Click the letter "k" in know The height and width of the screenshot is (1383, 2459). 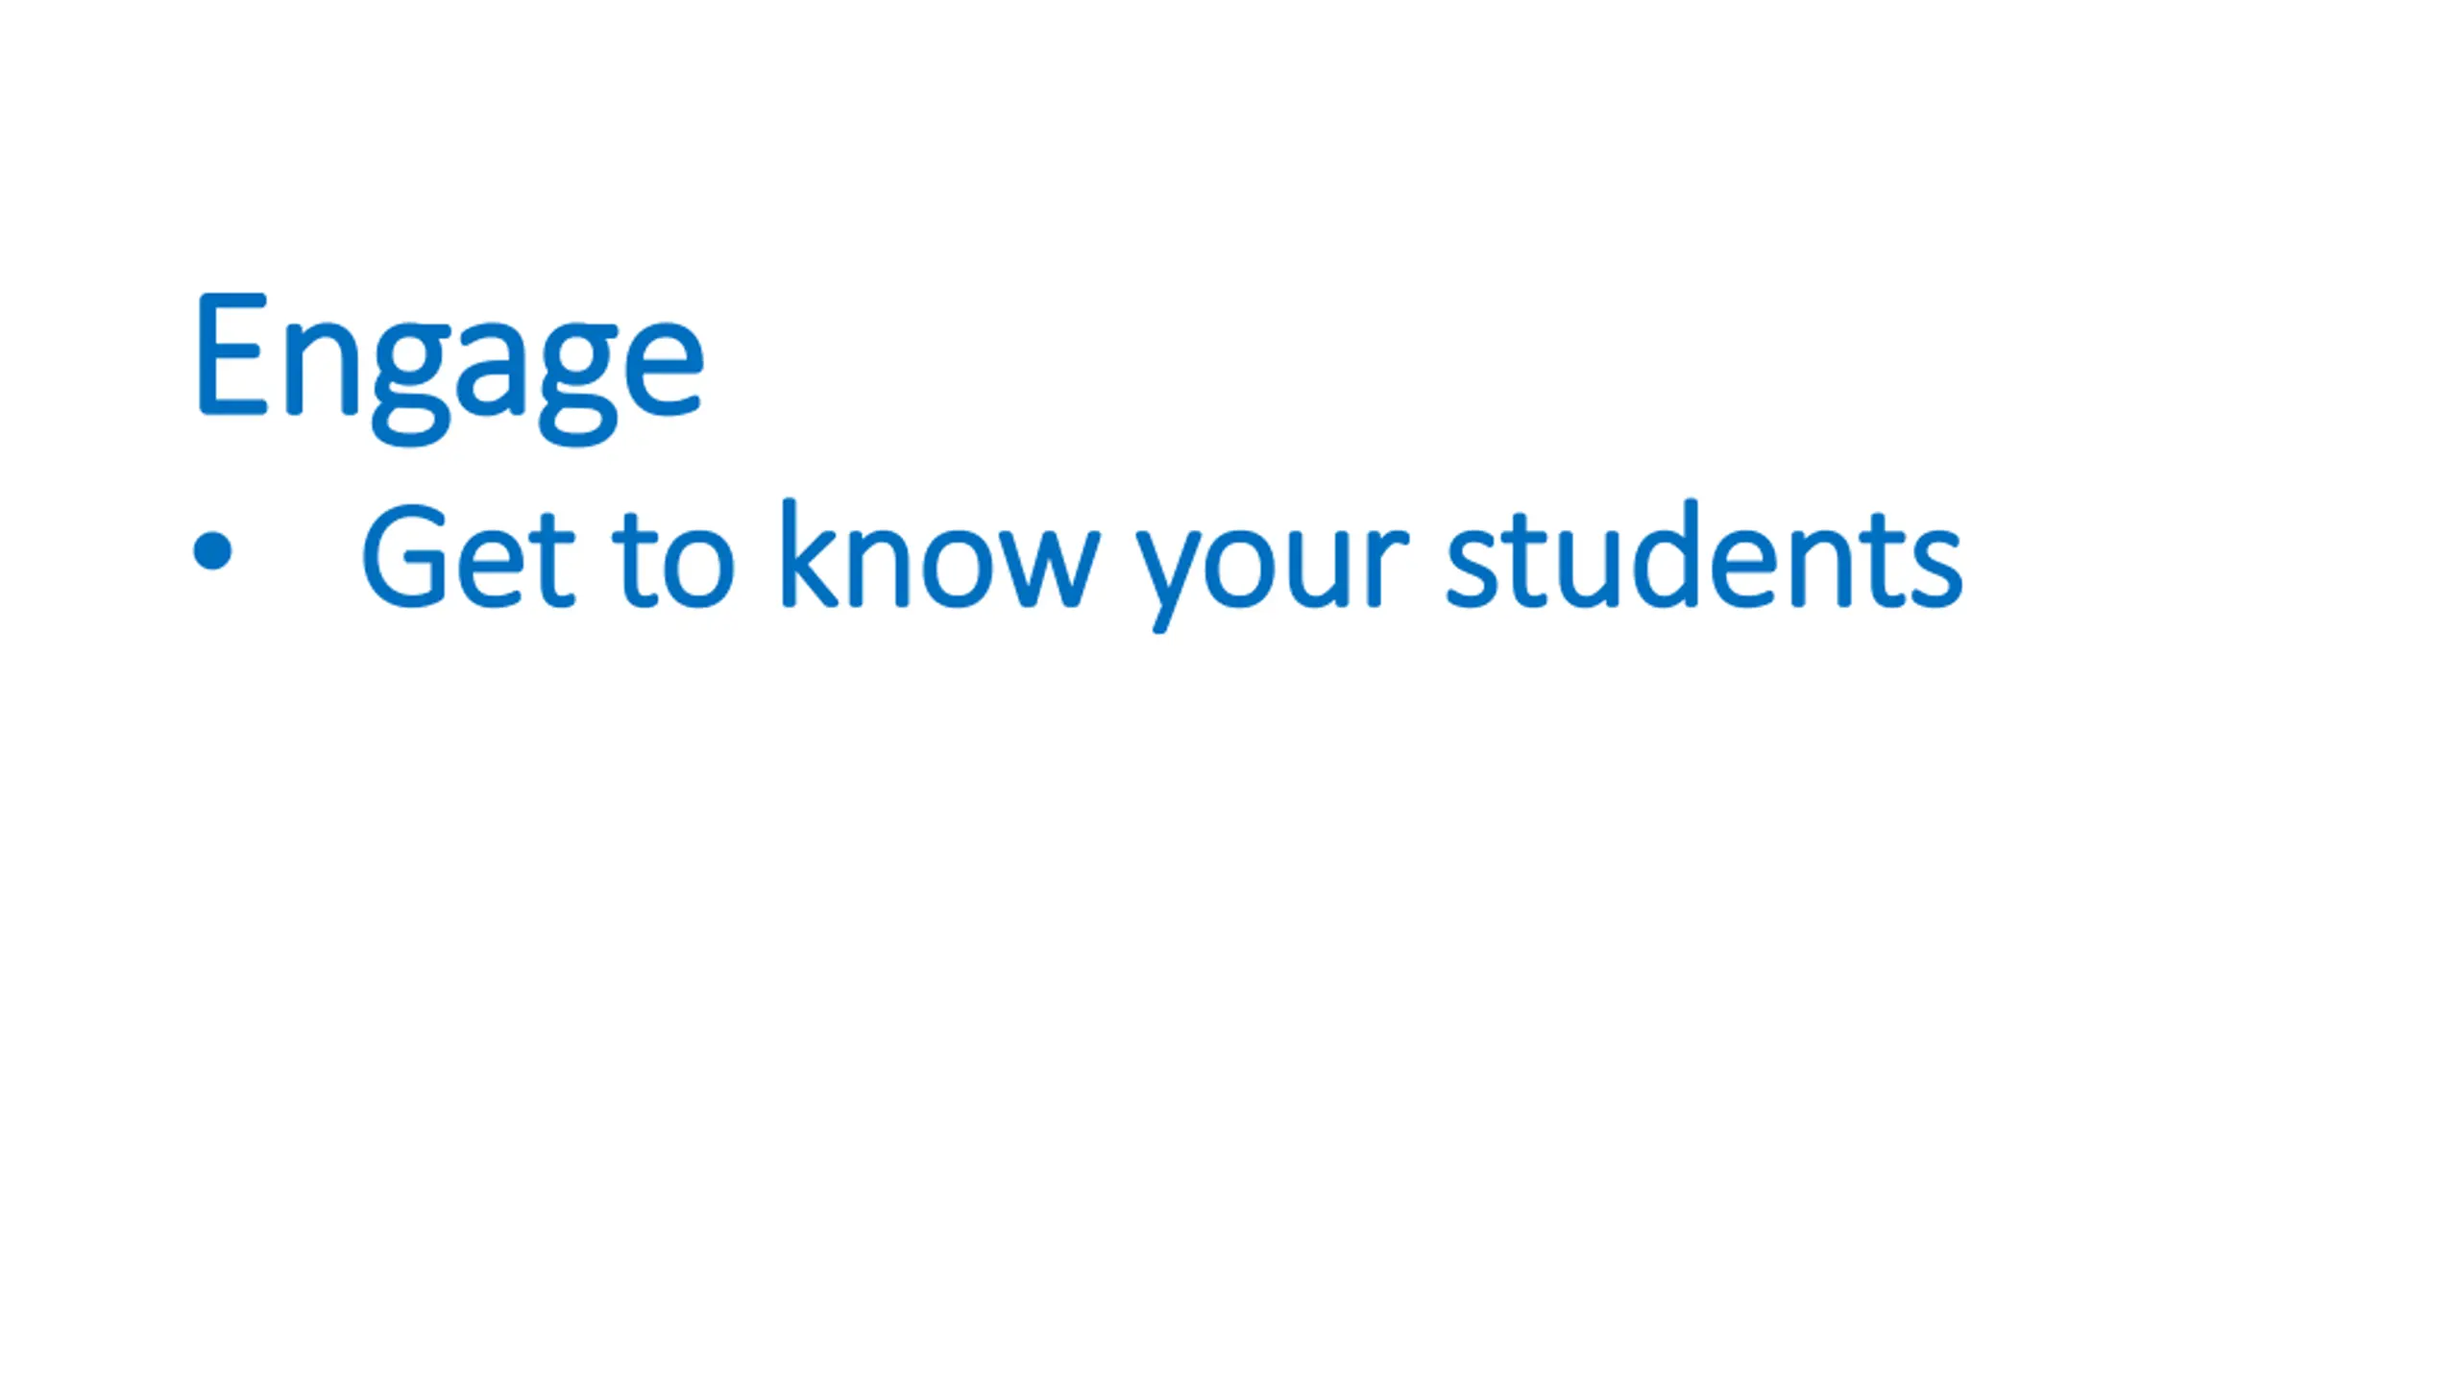[810, 554]
